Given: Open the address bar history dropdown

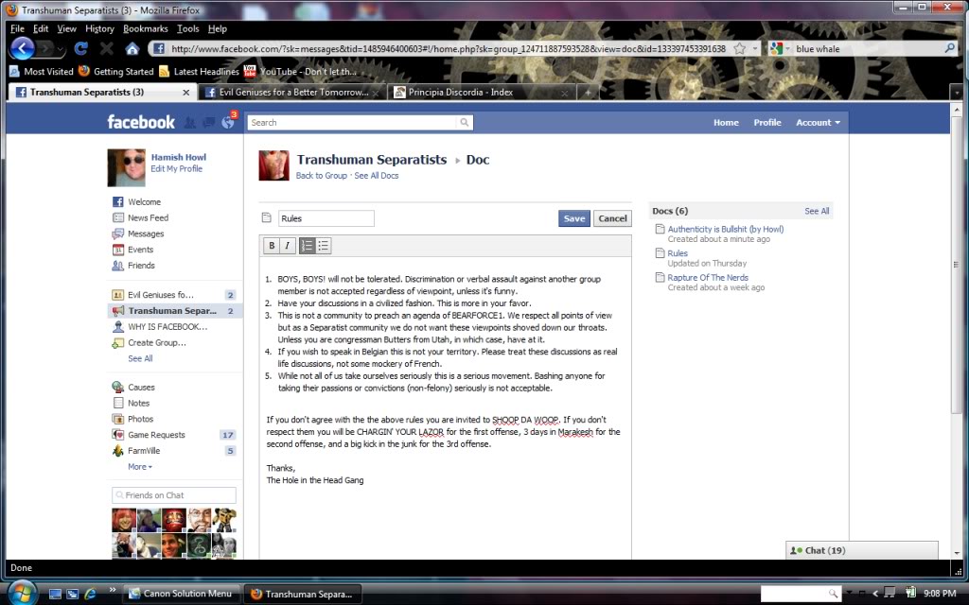Looking at the screenshot, I should click(x=754, y=48).
